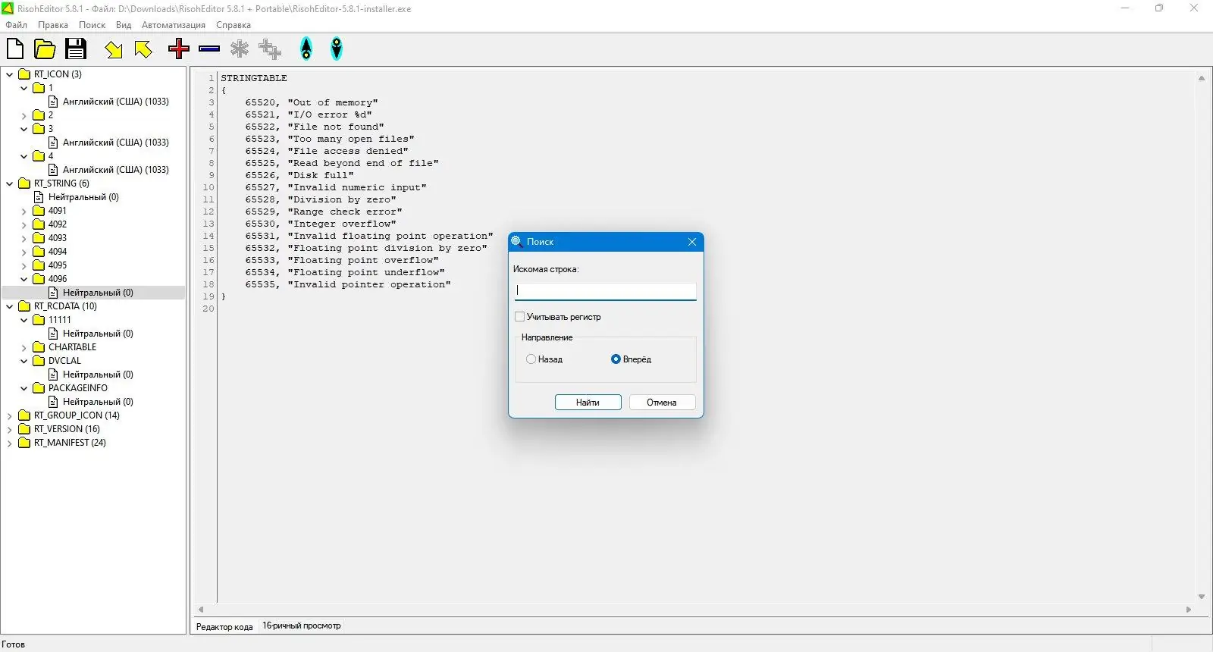Select Нейтральный (0) under PACKAGEINFO
The width and height of the screenshot is (1213, 652).
98,402
